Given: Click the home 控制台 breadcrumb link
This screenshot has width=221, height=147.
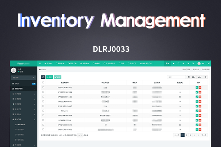Looking at the screenshot, I should pyautogui.click(x=43, y=69).
